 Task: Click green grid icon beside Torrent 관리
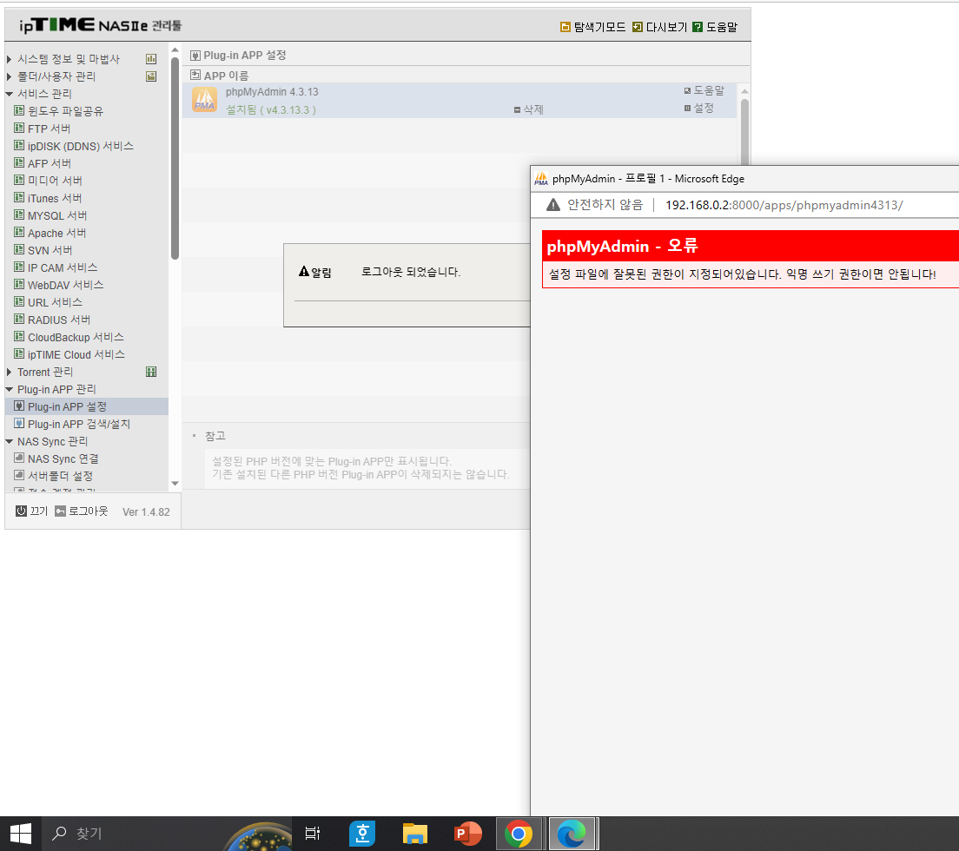click(151, 373)
